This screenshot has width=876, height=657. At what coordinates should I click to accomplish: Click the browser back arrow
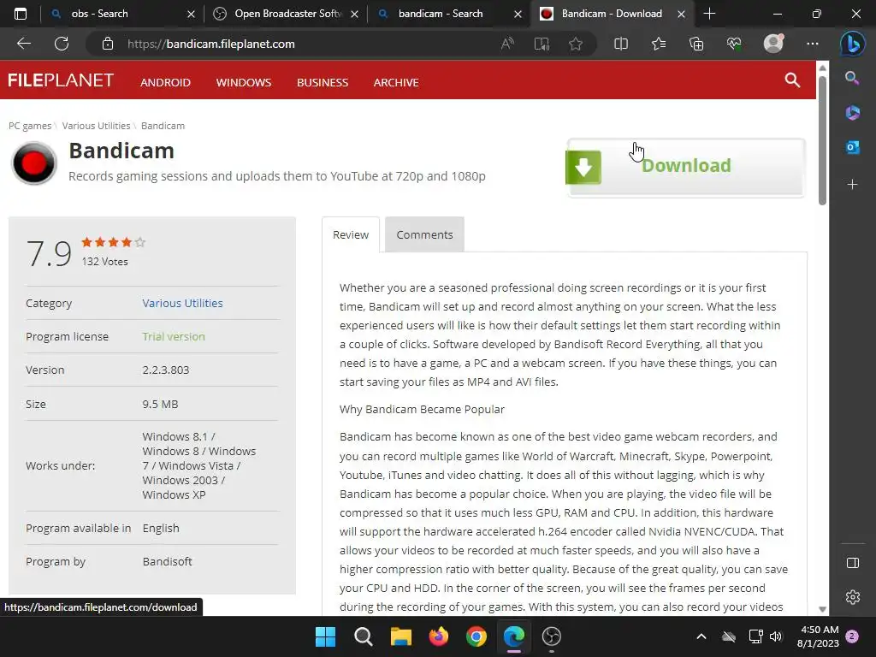tap(24, 44)
